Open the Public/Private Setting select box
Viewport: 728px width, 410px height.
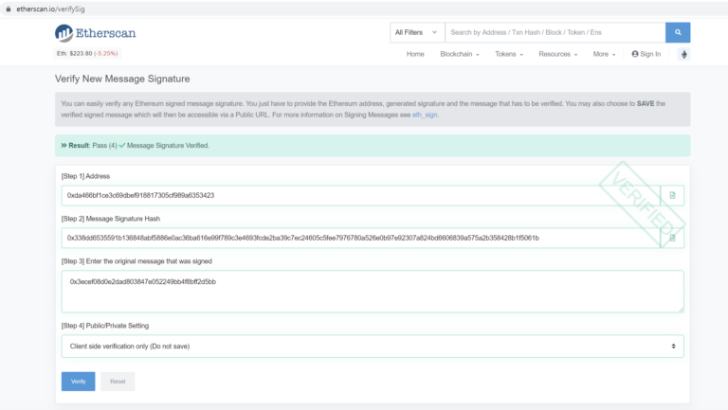point(373,347)
